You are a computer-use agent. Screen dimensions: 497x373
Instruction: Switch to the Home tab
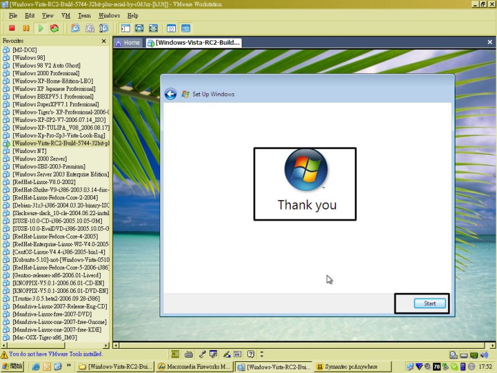(x=128, y=42)
